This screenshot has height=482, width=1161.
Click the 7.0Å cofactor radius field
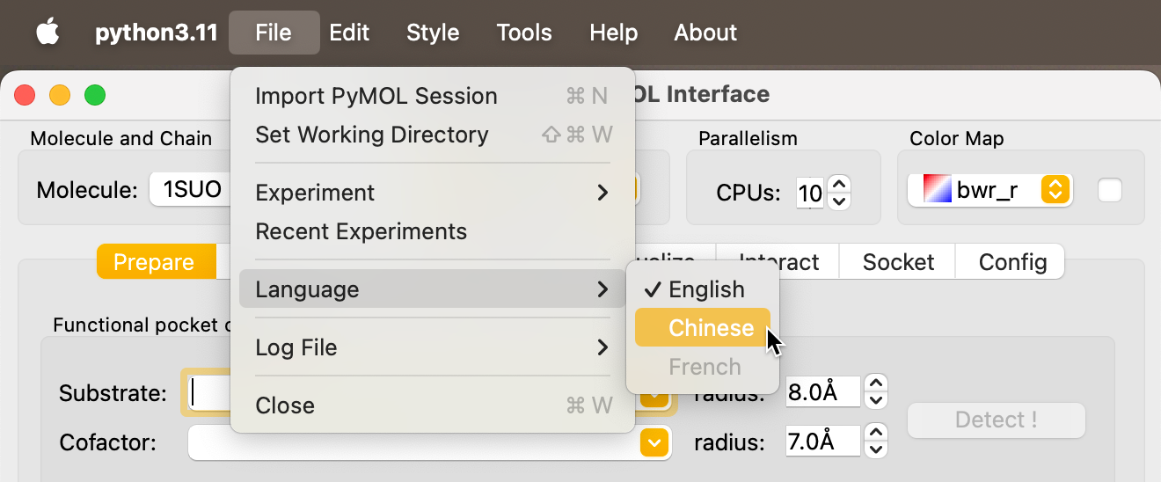click(822, 441)
